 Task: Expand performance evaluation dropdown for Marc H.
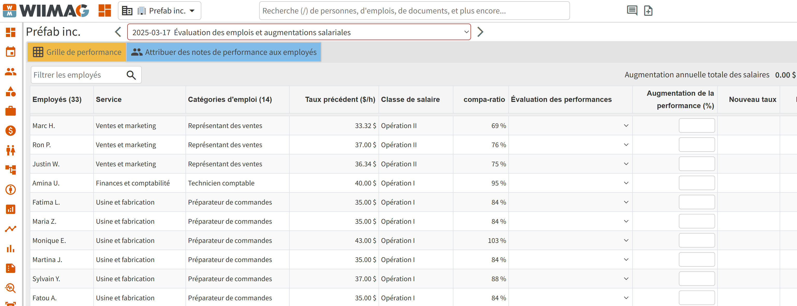click(626, 126)
